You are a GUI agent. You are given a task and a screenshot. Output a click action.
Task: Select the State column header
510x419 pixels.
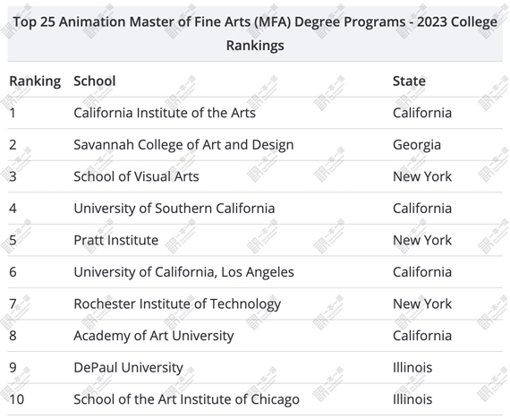click(x=409, y=81)
